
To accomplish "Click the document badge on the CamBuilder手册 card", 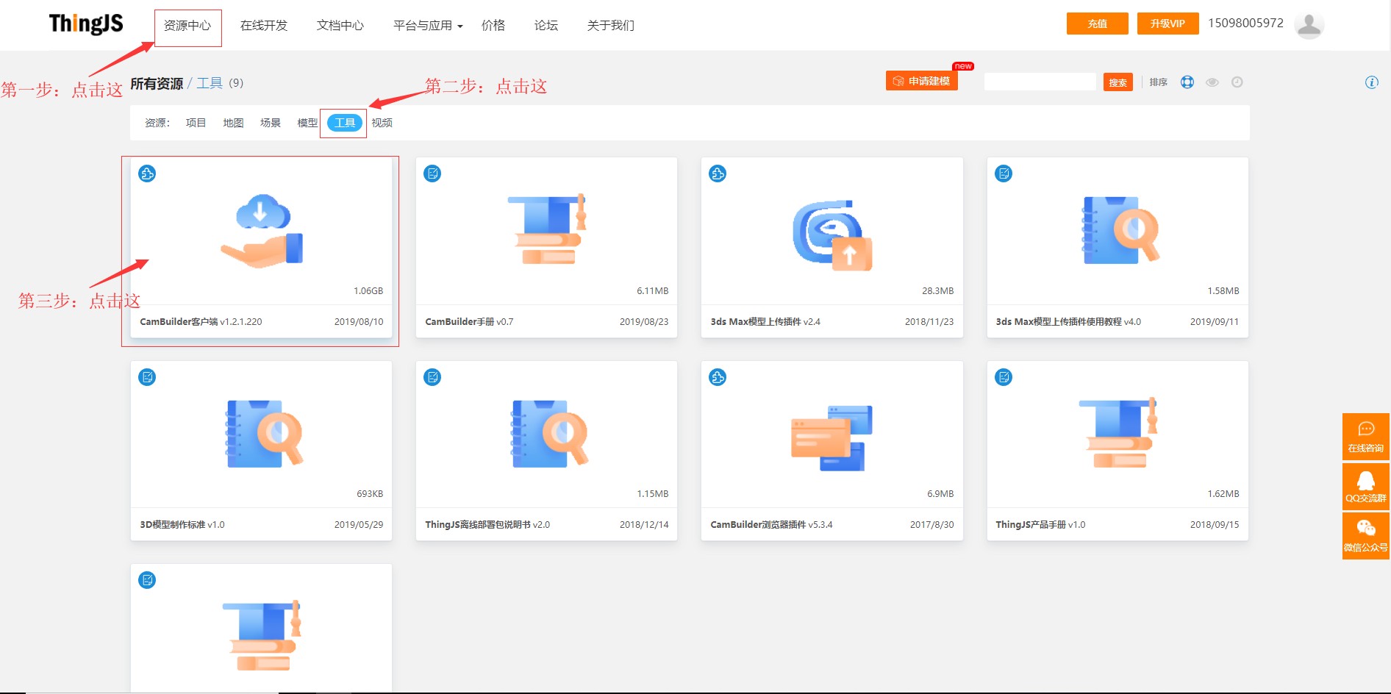I will [432, 173].
